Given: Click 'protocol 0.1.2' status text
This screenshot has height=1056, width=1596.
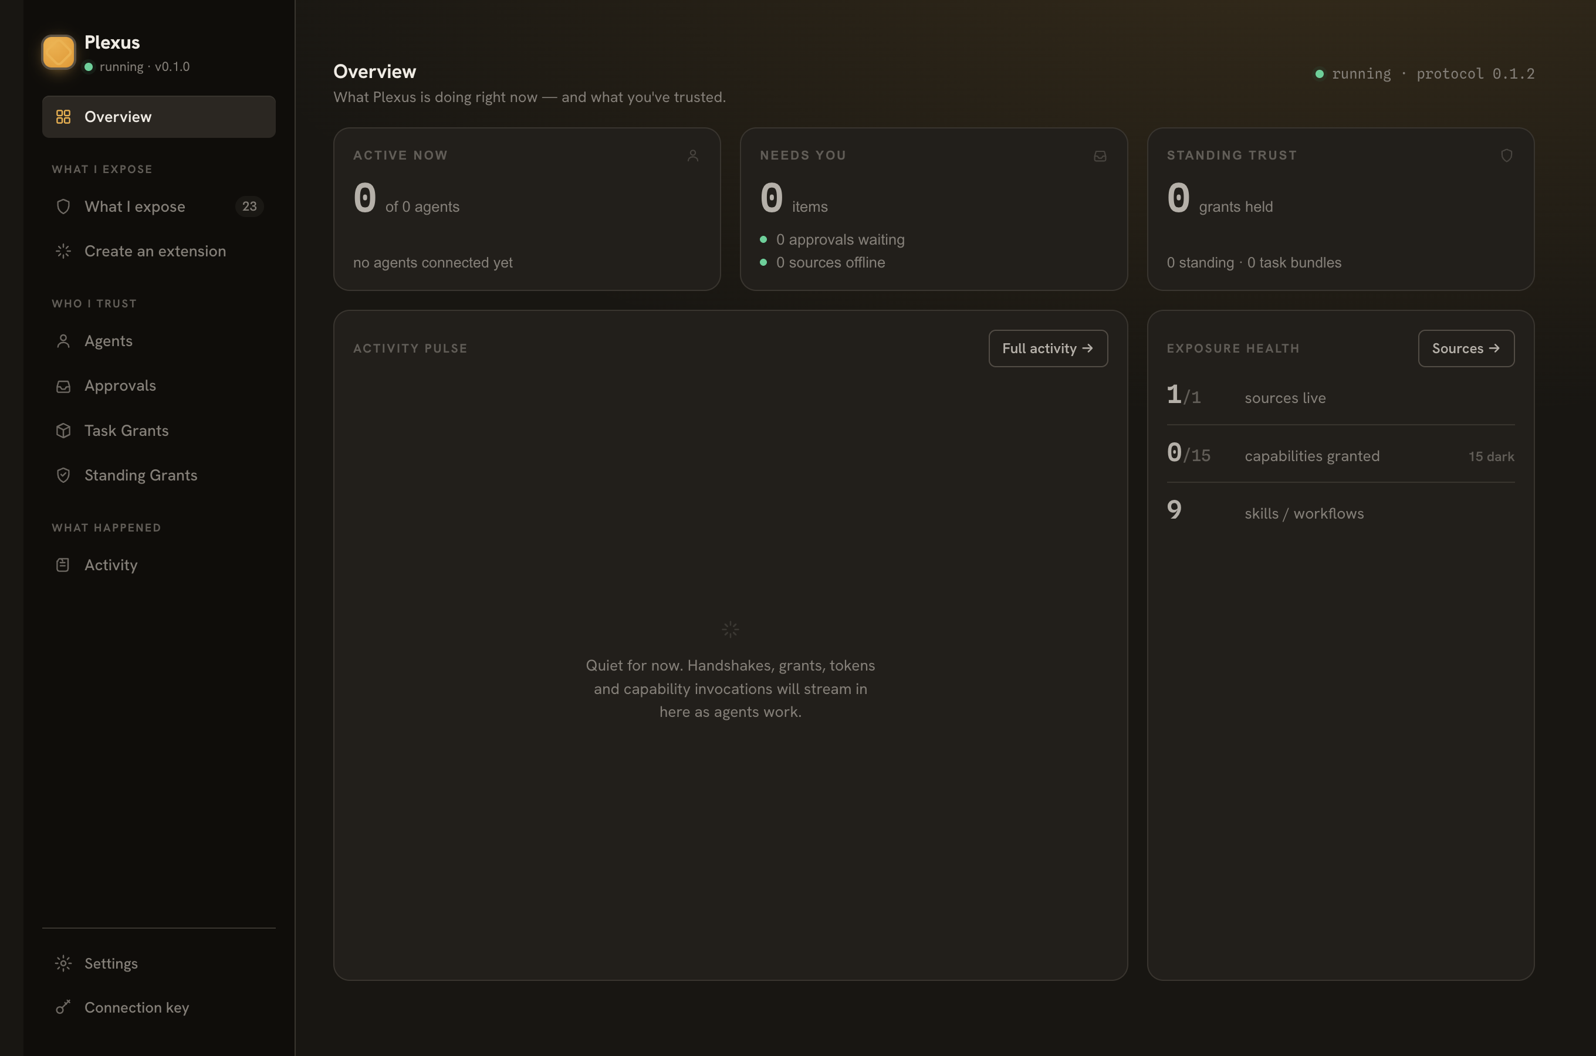Looking at the screenshot, I should tap(1475, 73).
